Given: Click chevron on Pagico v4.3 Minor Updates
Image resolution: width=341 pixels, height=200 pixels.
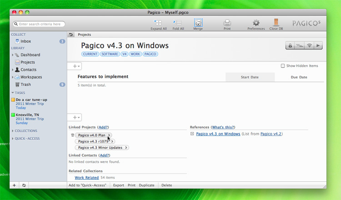Looking at the screenshot, I should tap(126, 147).
